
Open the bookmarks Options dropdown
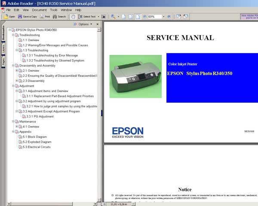[83, 24]
